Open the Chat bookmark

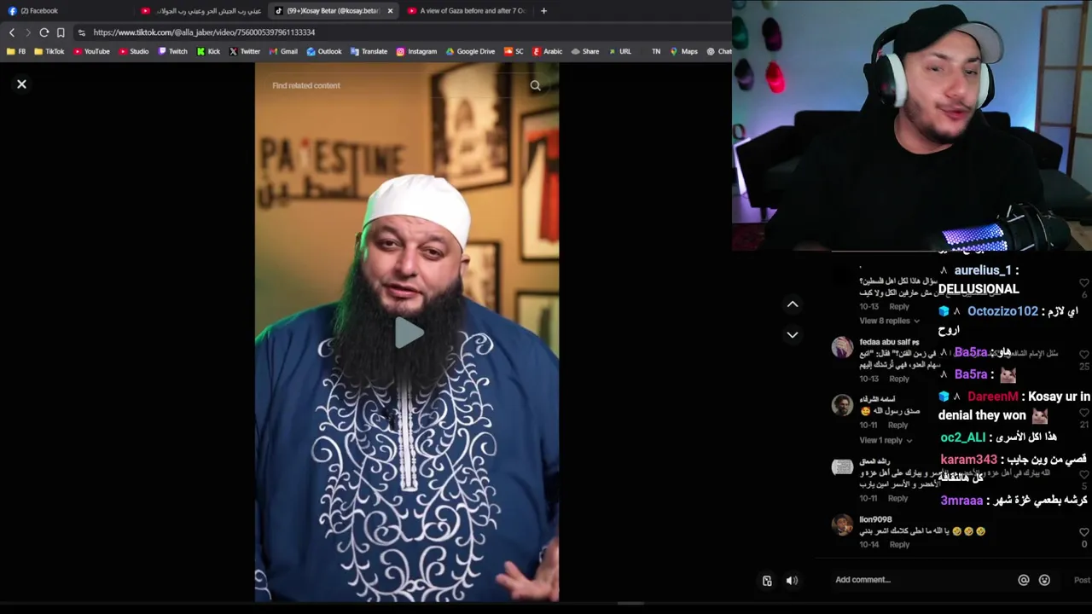tap(719, 51)
